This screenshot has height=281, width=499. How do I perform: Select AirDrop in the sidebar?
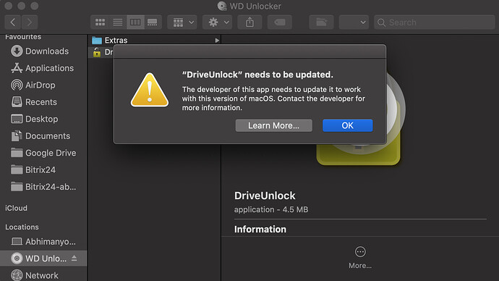(x=33, y=85)
